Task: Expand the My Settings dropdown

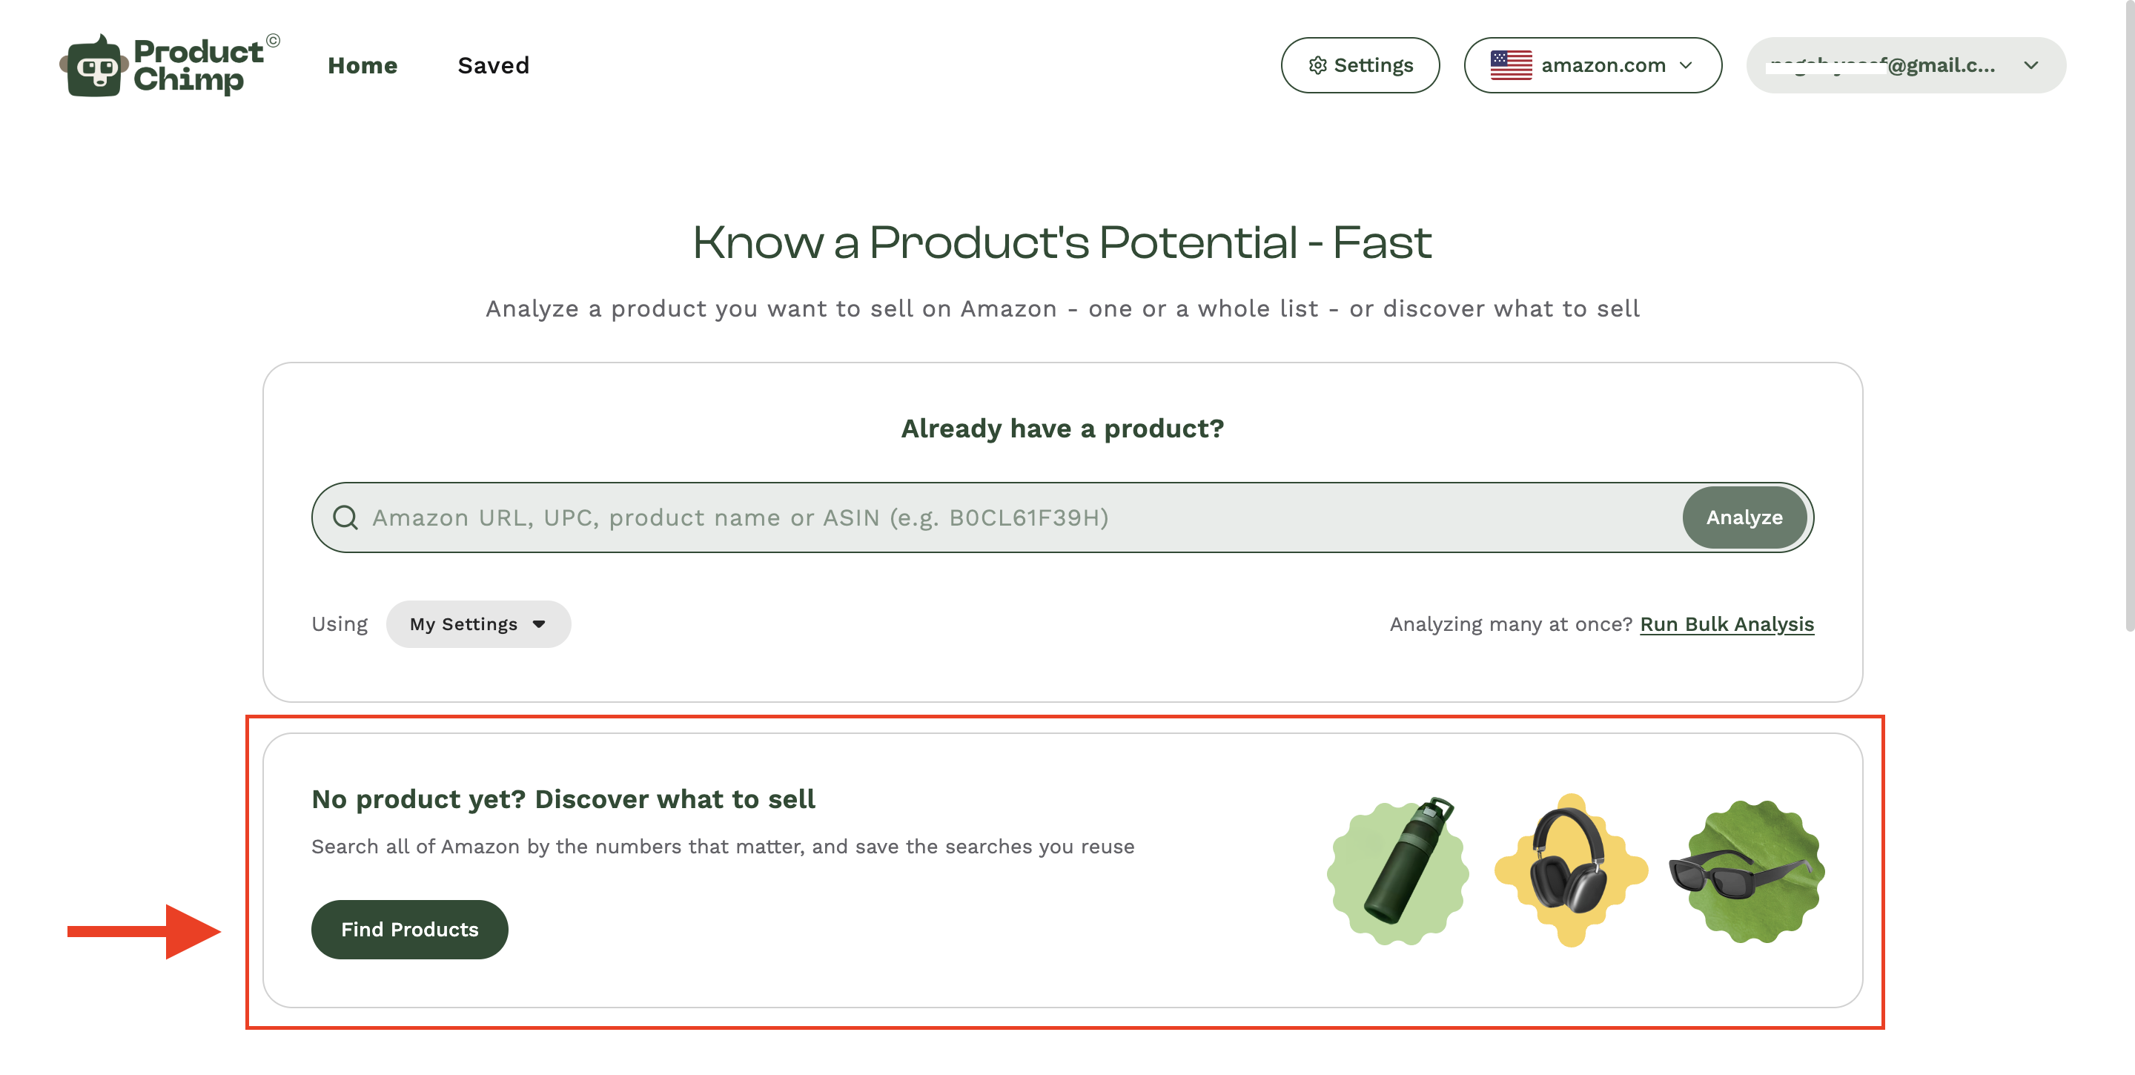Action: click(478, 624)
